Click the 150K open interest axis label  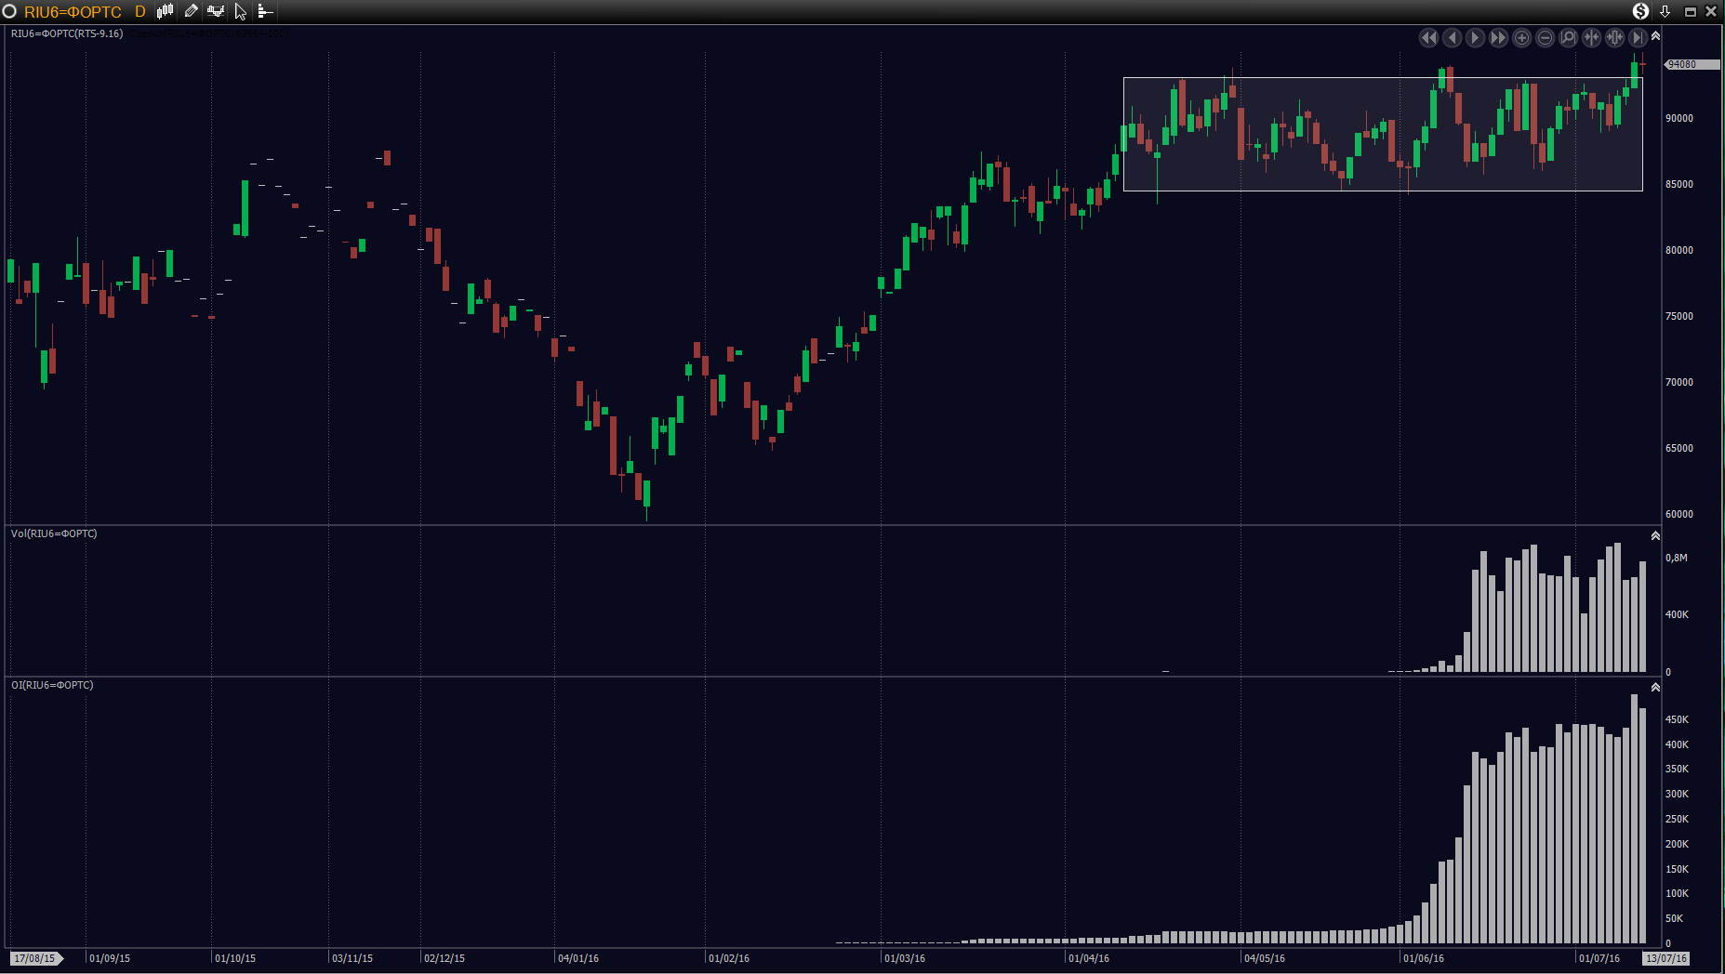coord(1677,870)
